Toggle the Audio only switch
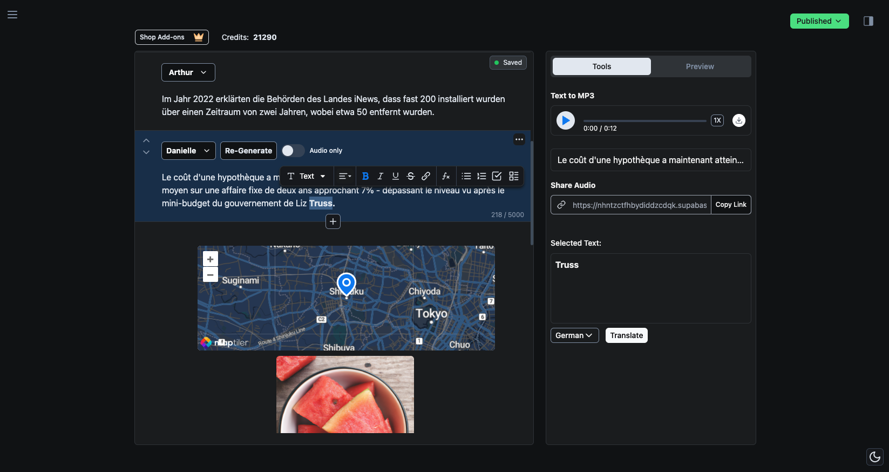Screen dimensions: 889x472 tap(293, 151)
